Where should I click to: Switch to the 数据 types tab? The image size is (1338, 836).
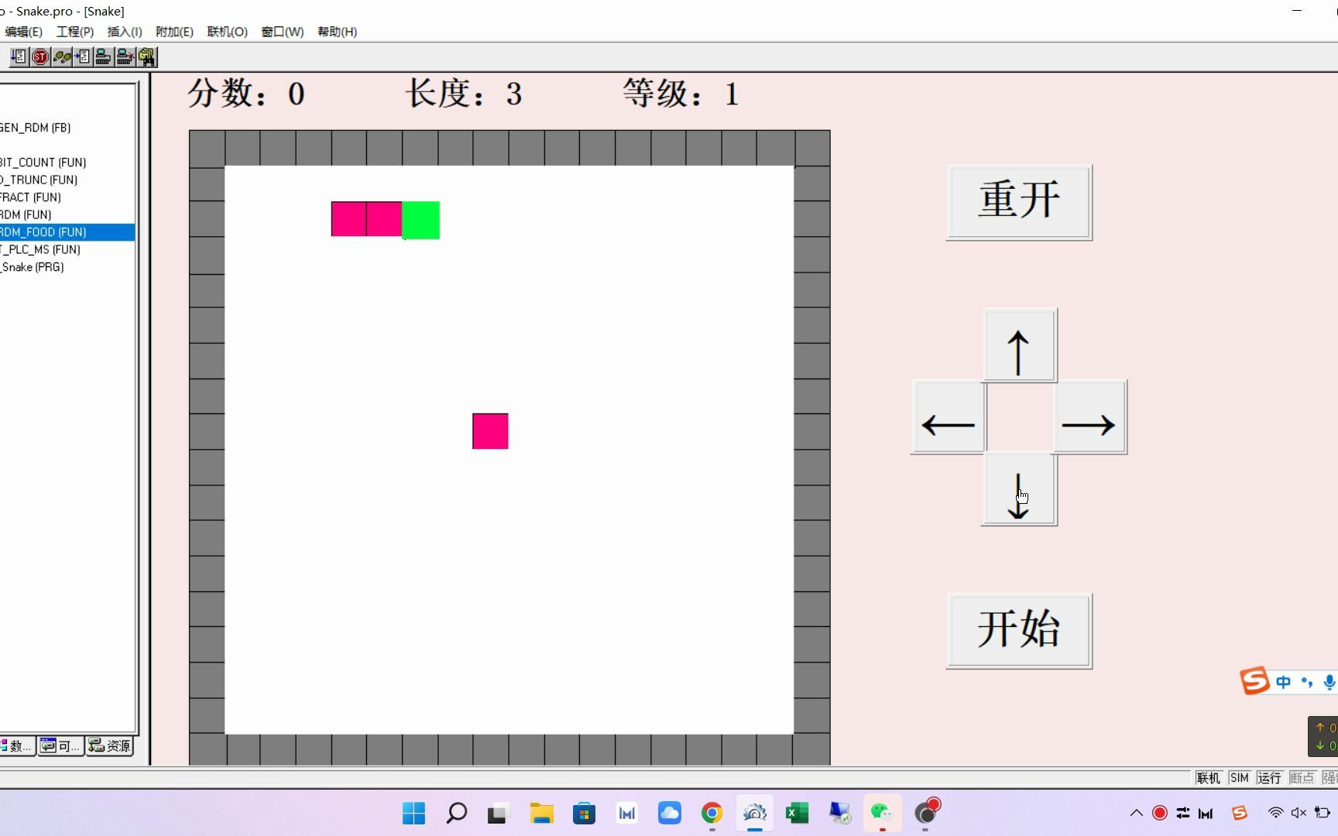point(17,746)
